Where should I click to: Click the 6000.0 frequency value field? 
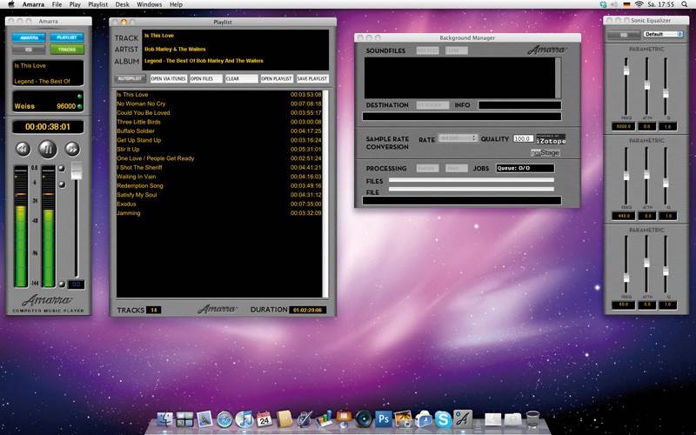point(623,126)
